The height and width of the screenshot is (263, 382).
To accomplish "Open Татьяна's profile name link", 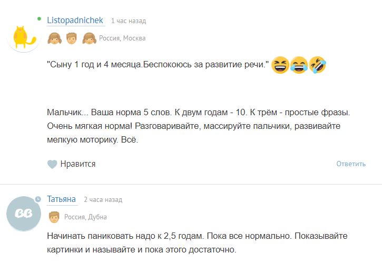I will 62,199.
